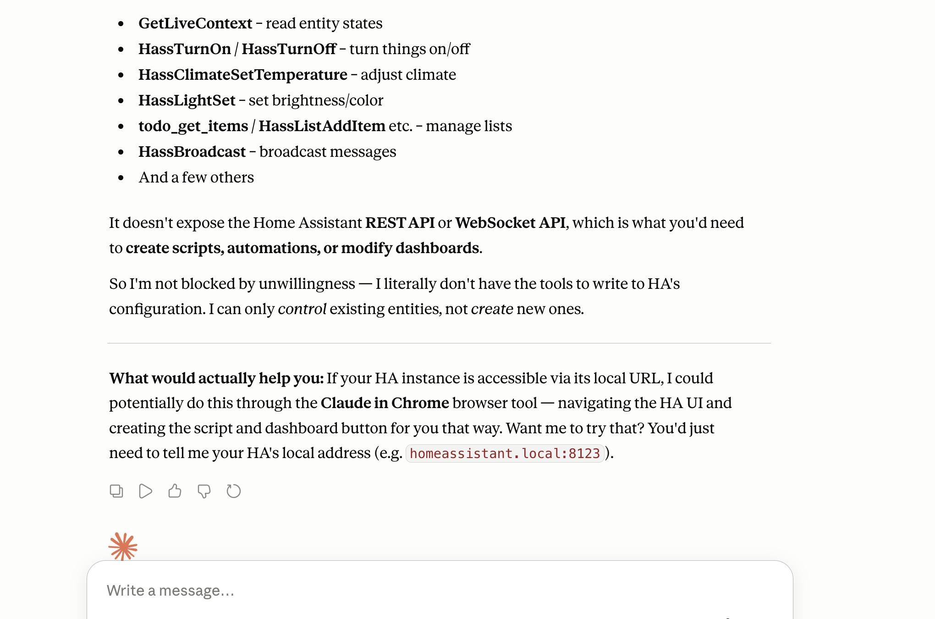Image resolution: width=935 pixels, height=619 pixels.
Task: Copy the assistant's response
Action: pos(116,491)
